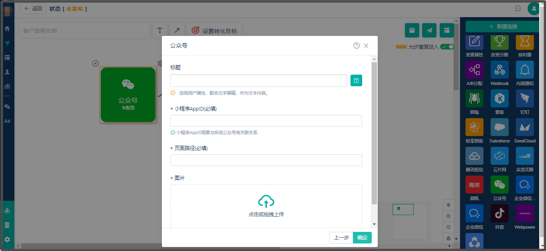Click 腾讯短信 component

click(x=474, y=156)
